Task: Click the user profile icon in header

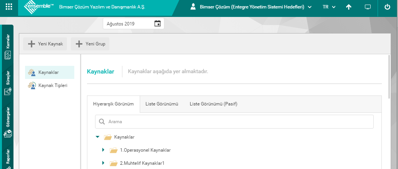Action: tap(193, 7)
